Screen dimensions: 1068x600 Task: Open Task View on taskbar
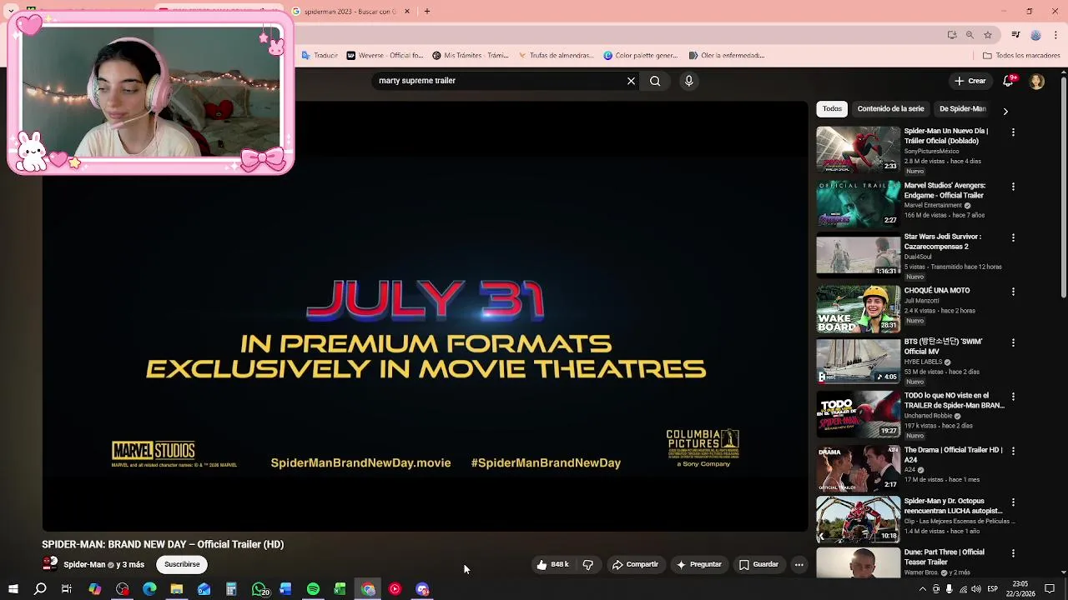67,589
